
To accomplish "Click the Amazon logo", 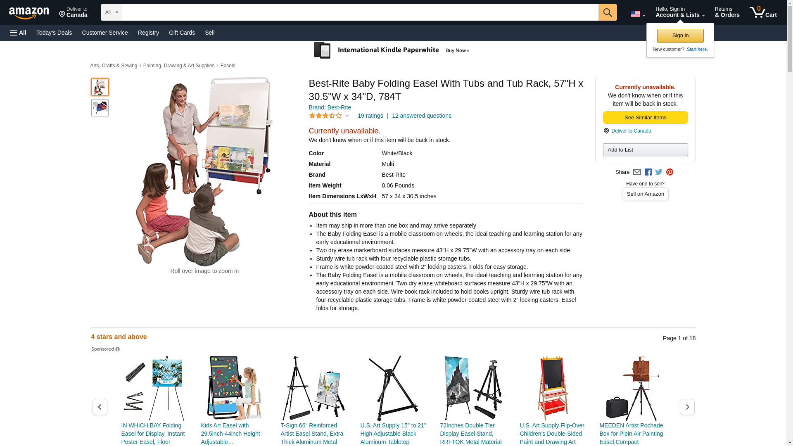I will [x=29, y=13].
